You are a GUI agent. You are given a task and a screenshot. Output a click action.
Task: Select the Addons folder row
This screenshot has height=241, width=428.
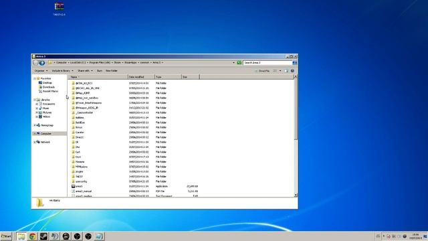(x=134, y=118)
